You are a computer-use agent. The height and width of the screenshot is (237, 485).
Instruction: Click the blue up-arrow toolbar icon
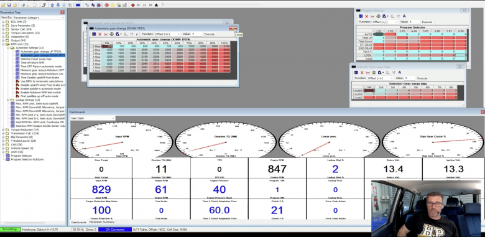tap(52, 5)
